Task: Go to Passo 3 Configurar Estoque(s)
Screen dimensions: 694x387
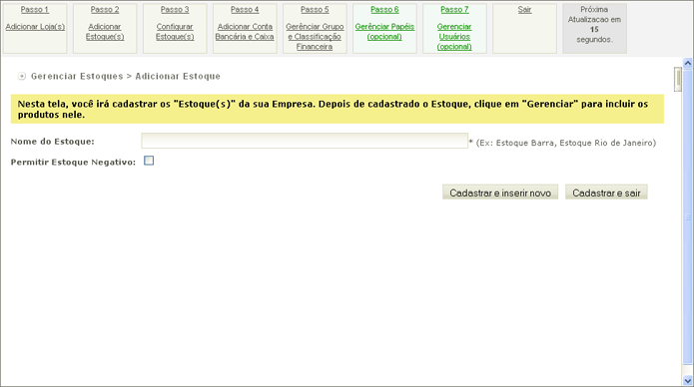Action: coord(175,29)
